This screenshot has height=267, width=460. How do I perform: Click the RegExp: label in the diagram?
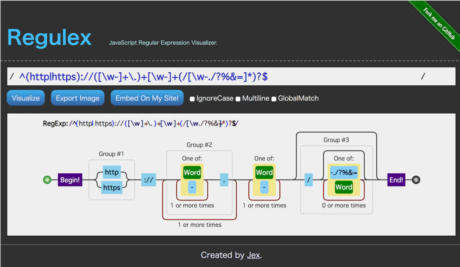click(x=55, y=124)
